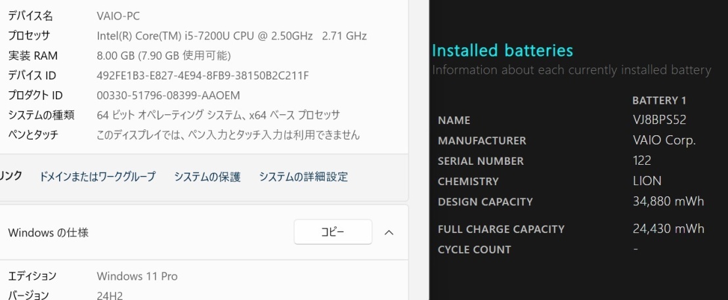Open システムの保護 link

pos(207,177)
